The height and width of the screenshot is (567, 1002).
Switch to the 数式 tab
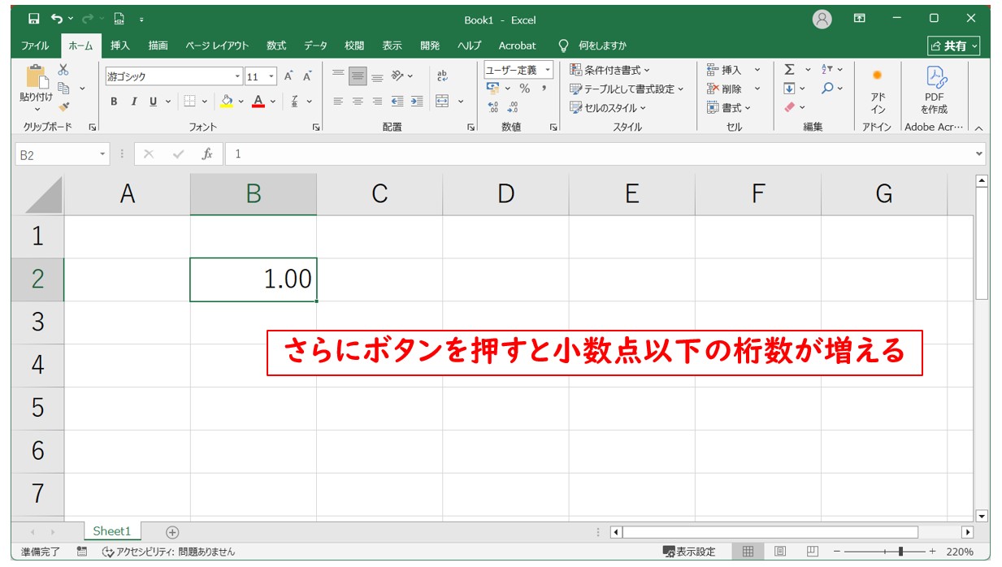[x=276, y=45]
